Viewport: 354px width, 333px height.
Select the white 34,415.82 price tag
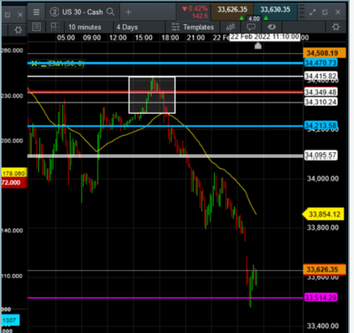tap(321, 75)
